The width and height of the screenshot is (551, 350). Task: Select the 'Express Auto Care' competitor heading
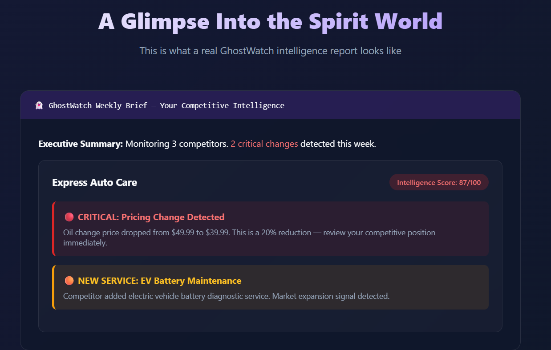pyautogui.click(x=95, y=182)
